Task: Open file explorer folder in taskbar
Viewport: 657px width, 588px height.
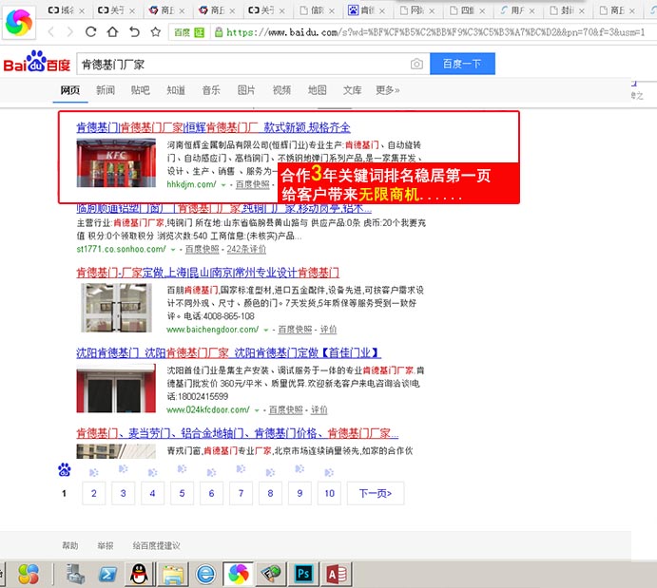Action: point(173,574)
